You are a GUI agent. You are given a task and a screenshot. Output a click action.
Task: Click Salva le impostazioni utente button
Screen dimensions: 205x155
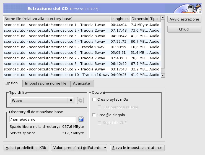point(137,148)
